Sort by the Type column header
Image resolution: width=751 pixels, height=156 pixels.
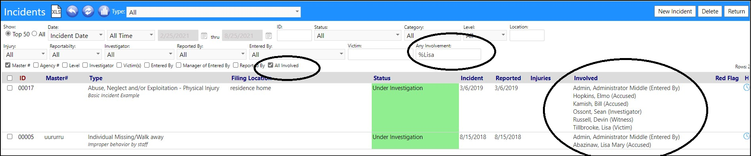click(x=96, y=78)
